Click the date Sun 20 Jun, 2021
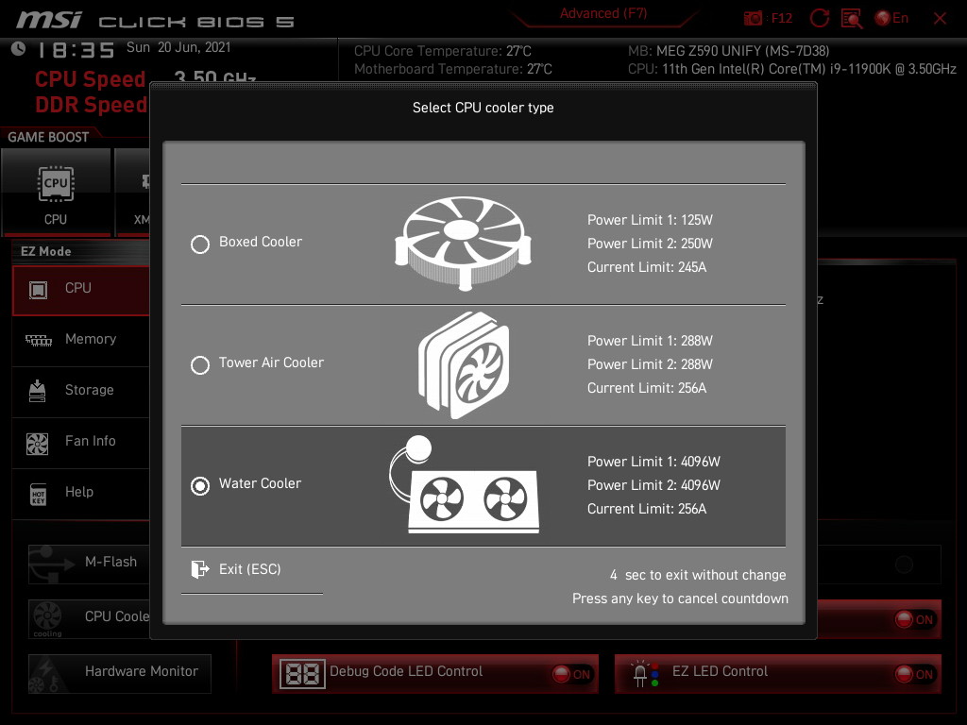This screenshot has height=725, width=967. point(178,47)
